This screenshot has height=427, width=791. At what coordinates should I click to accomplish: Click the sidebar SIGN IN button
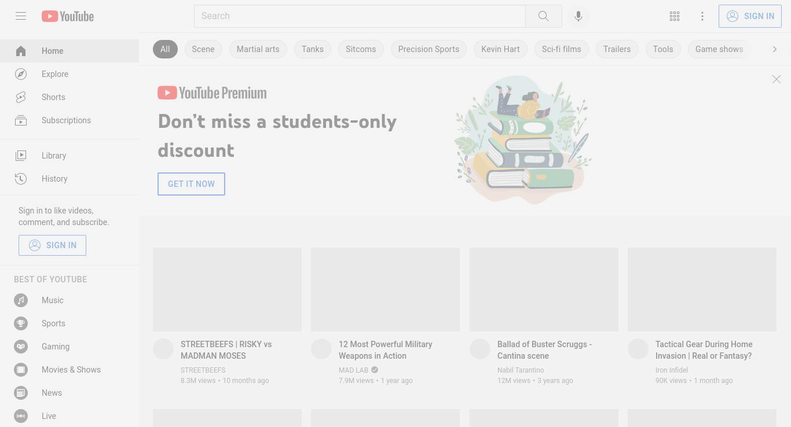coord(52,245)
